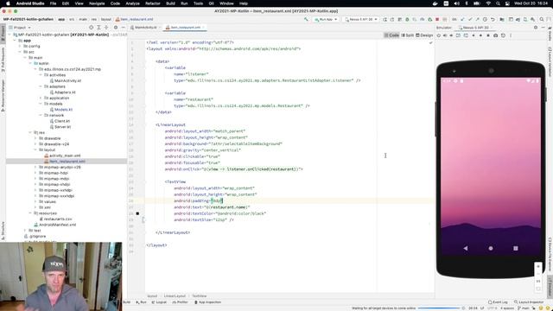Image resolution: width=553 pixels, height=311 pixels.
Task: Click Expand All in Project panel
Action: [x=99, y=27]
